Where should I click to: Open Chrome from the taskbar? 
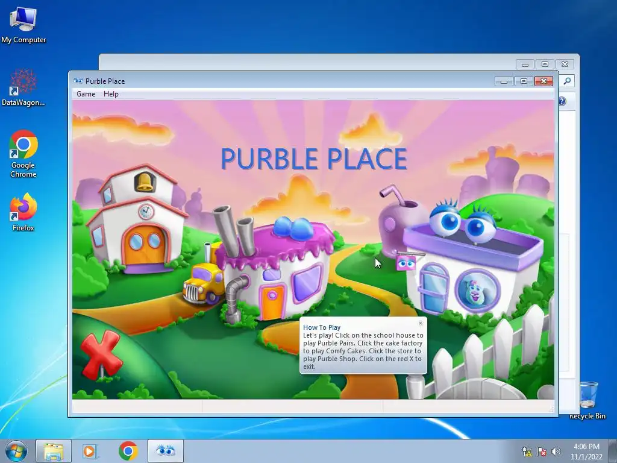coord(128,451)
